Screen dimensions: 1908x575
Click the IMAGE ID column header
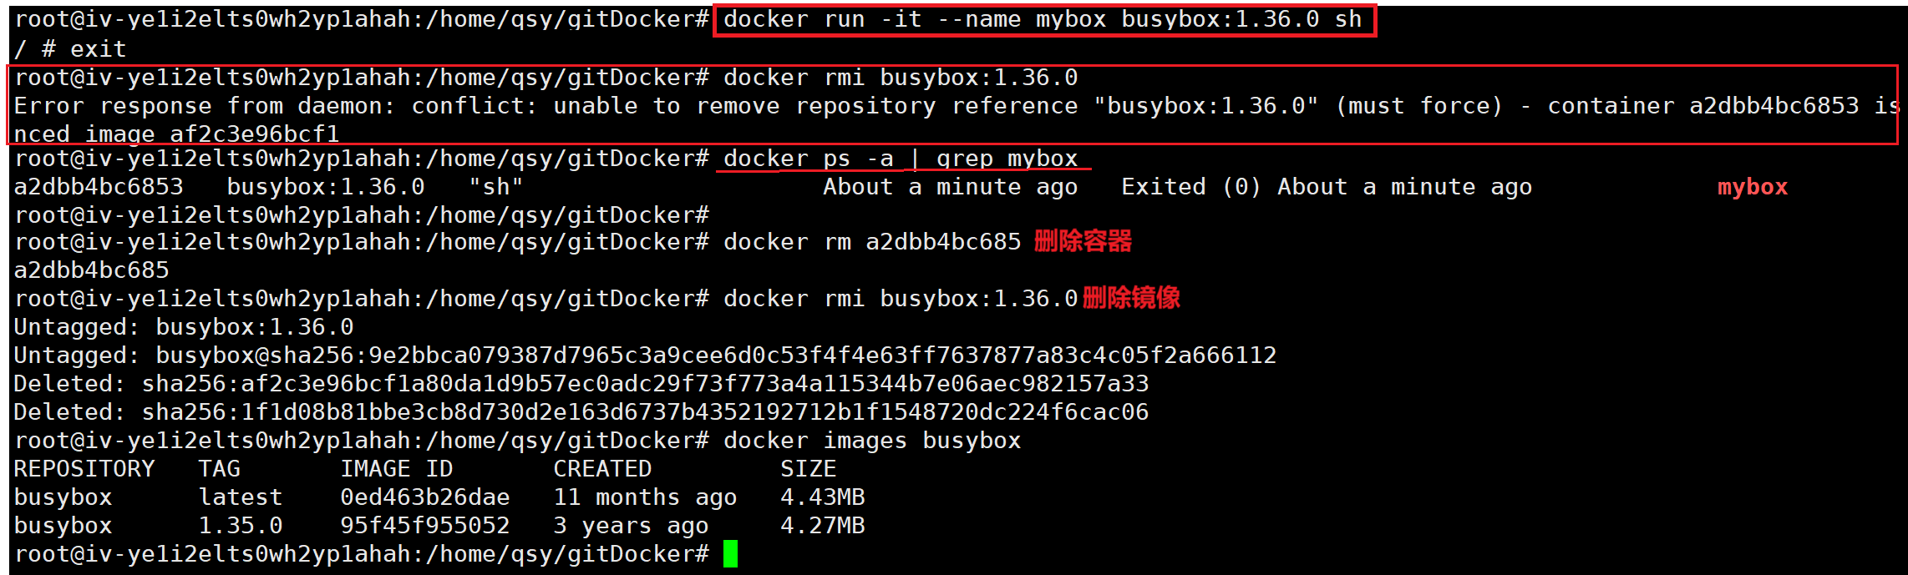397,469
